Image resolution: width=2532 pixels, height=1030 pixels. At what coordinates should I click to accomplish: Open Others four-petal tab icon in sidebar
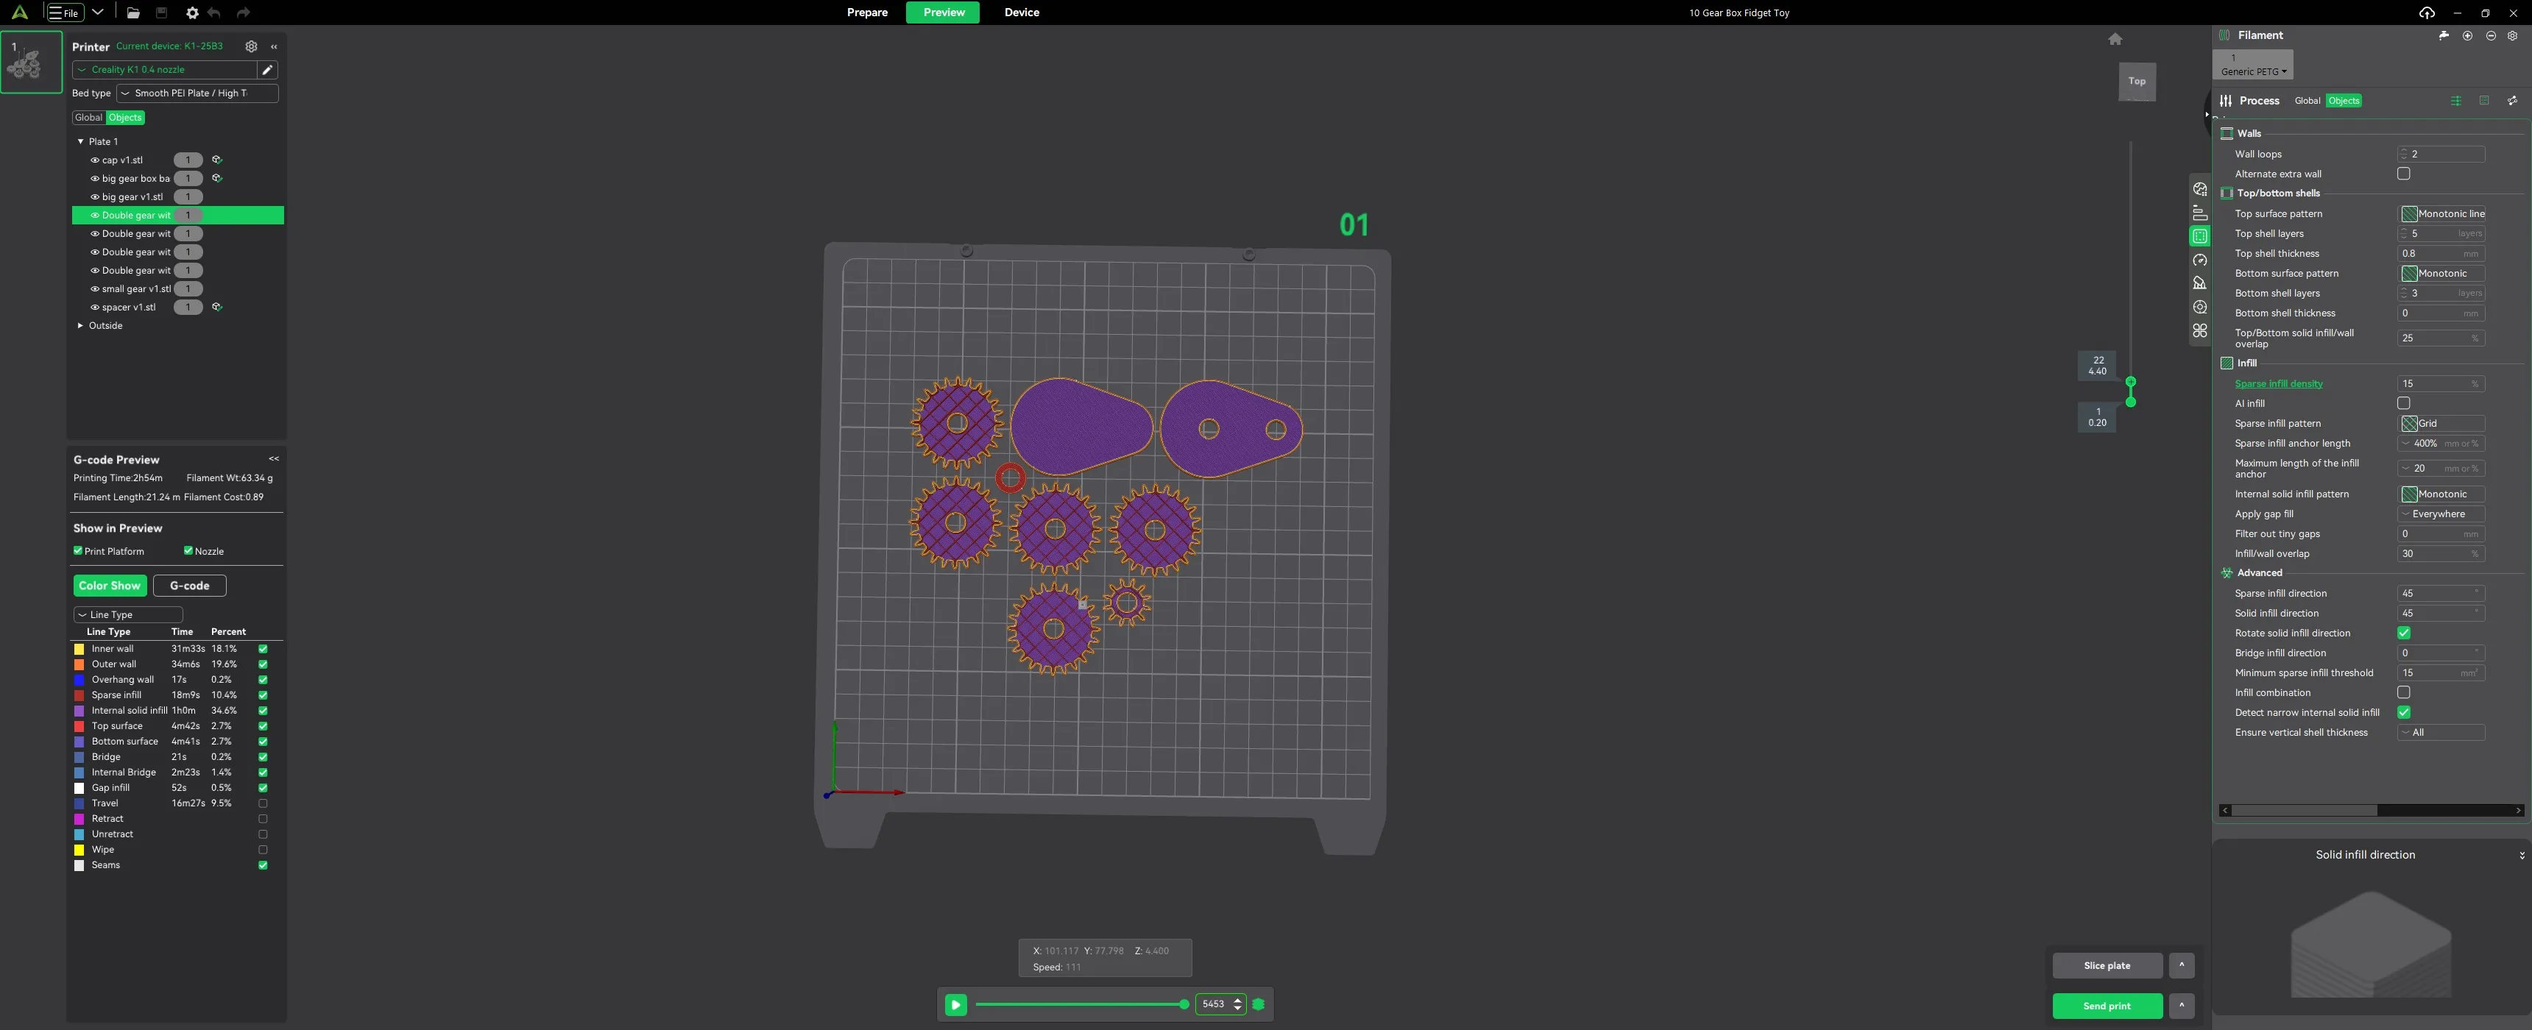click(x=2200, y=330)
